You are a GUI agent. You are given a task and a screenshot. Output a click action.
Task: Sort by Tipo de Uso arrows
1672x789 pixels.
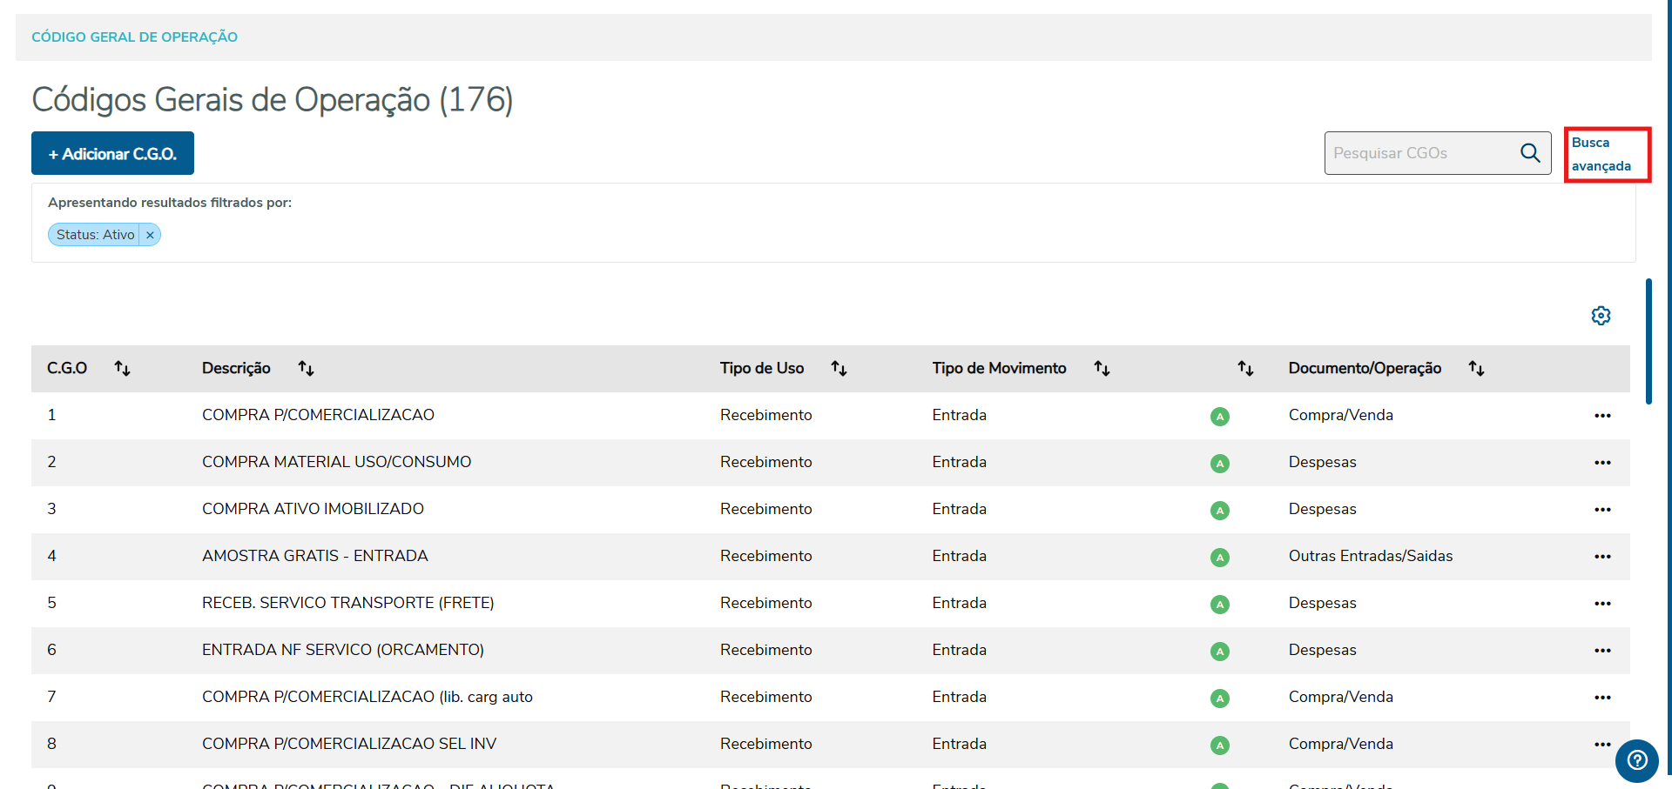coord(839,369)
